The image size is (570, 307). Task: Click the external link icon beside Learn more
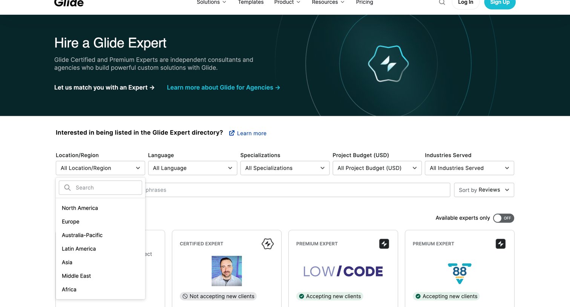click(x=232, y=133)
